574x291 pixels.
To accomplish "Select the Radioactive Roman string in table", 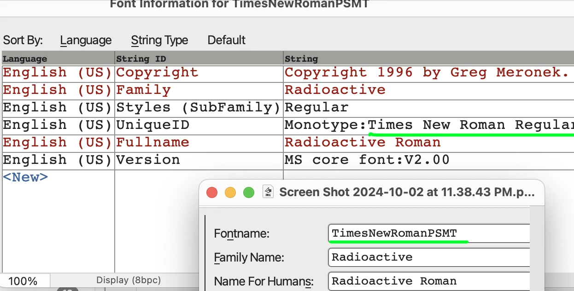I will pyautogui.click(x=429, y=142).
